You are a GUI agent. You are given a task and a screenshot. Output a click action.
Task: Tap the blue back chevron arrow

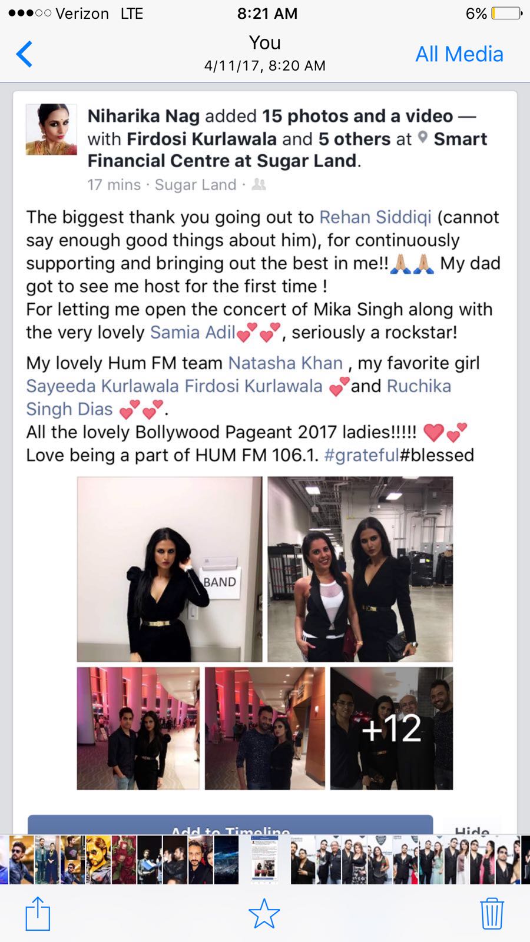coord(24,54)
